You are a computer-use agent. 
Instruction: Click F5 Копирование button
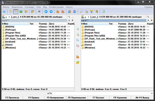[x=55, y=98]
